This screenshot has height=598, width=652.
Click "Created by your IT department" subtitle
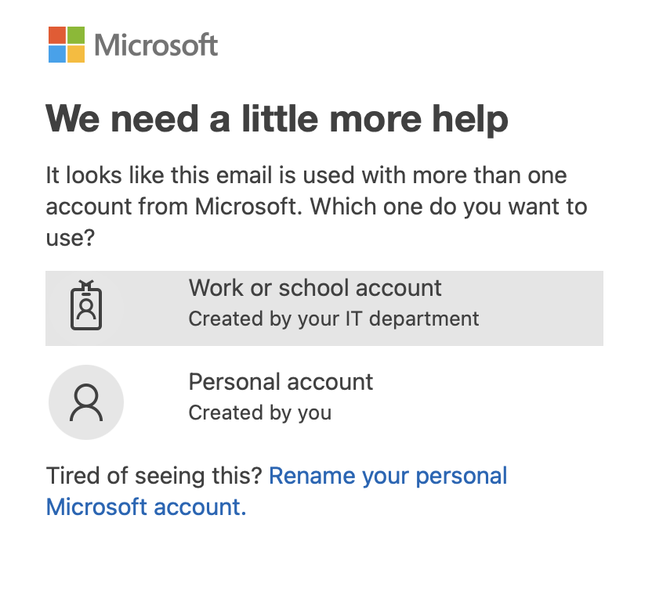point(334,319)
